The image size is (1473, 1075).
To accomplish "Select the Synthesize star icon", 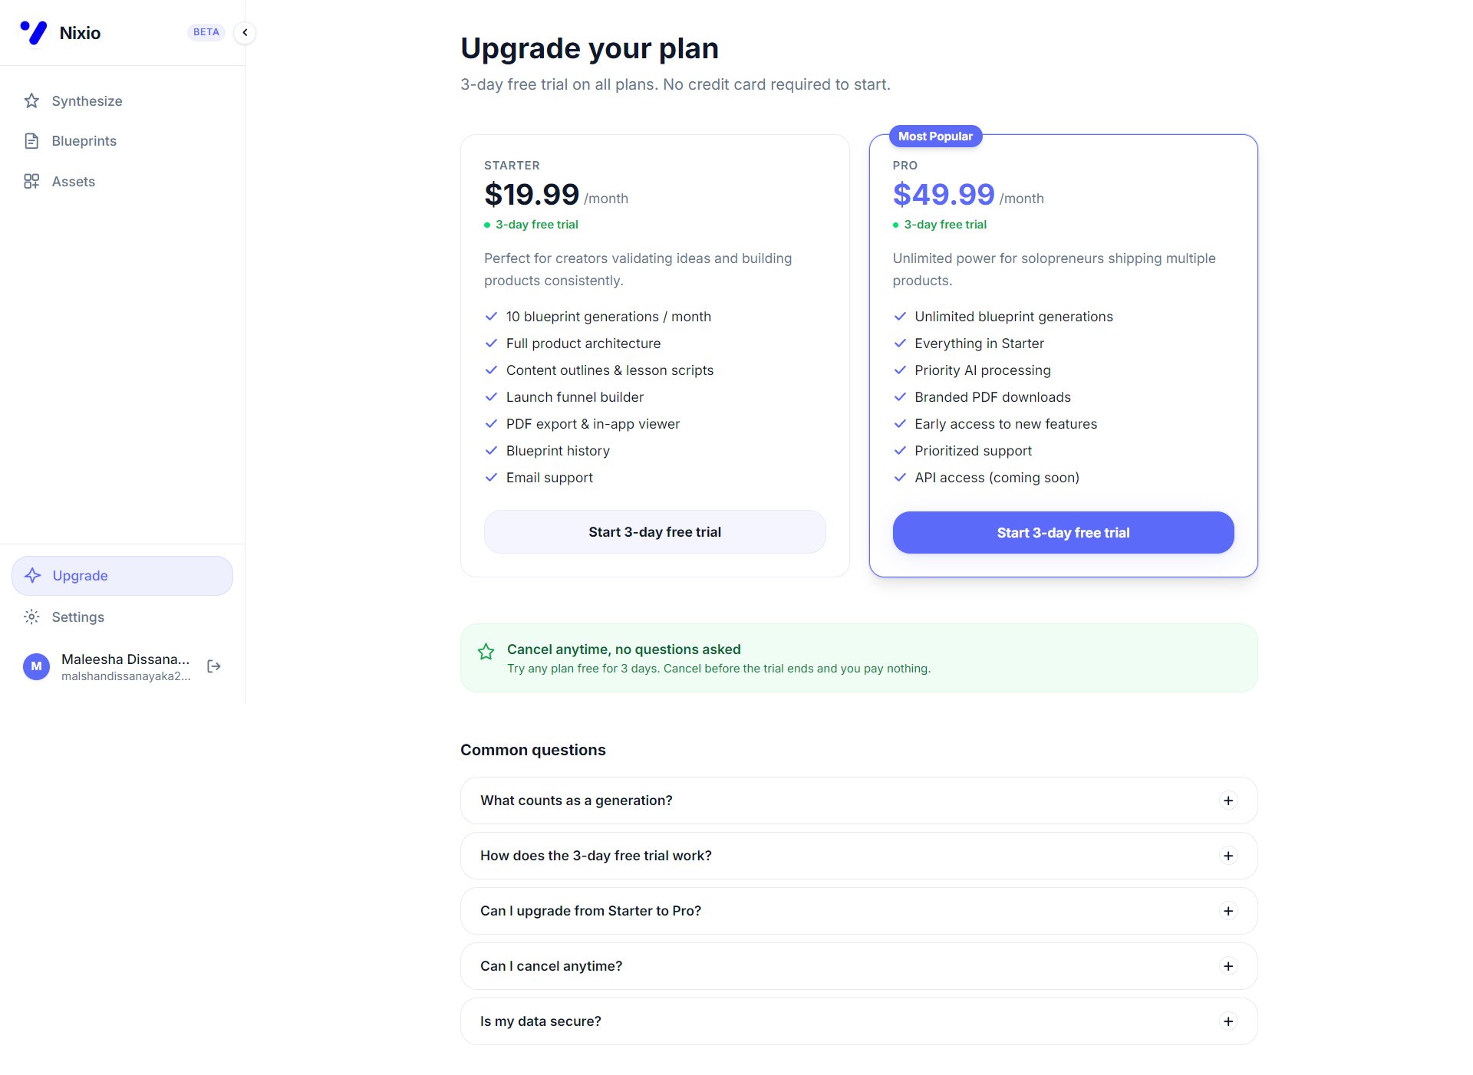I will [x=31, y=100].
